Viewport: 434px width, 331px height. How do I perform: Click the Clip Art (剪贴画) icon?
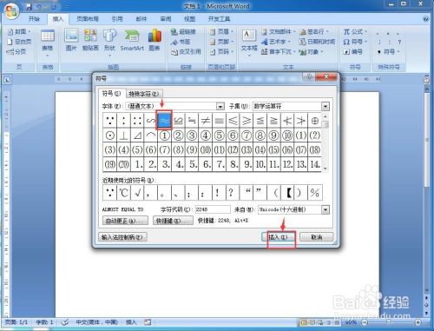tap(90, 41)
